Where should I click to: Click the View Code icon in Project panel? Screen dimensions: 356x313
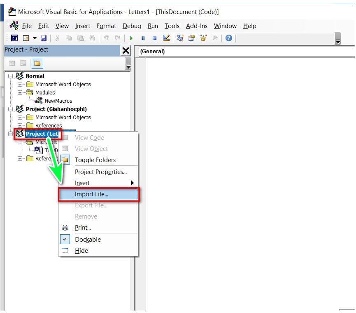coord(12,63)
